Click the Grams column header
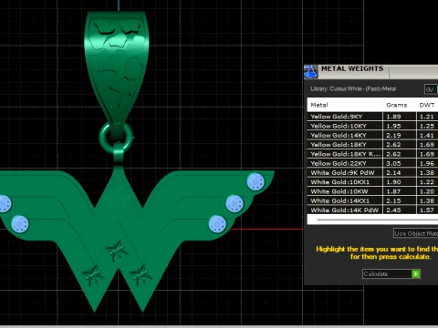Screen dimensions: 438x328 tap(397, 105)
